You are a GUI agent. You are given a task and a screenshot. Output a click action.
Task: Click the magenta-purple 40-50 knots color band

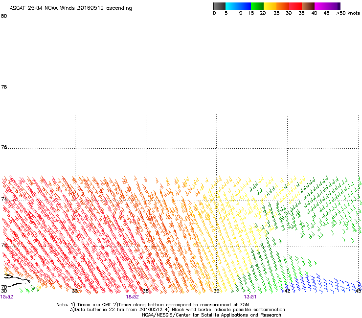[327, 6]
